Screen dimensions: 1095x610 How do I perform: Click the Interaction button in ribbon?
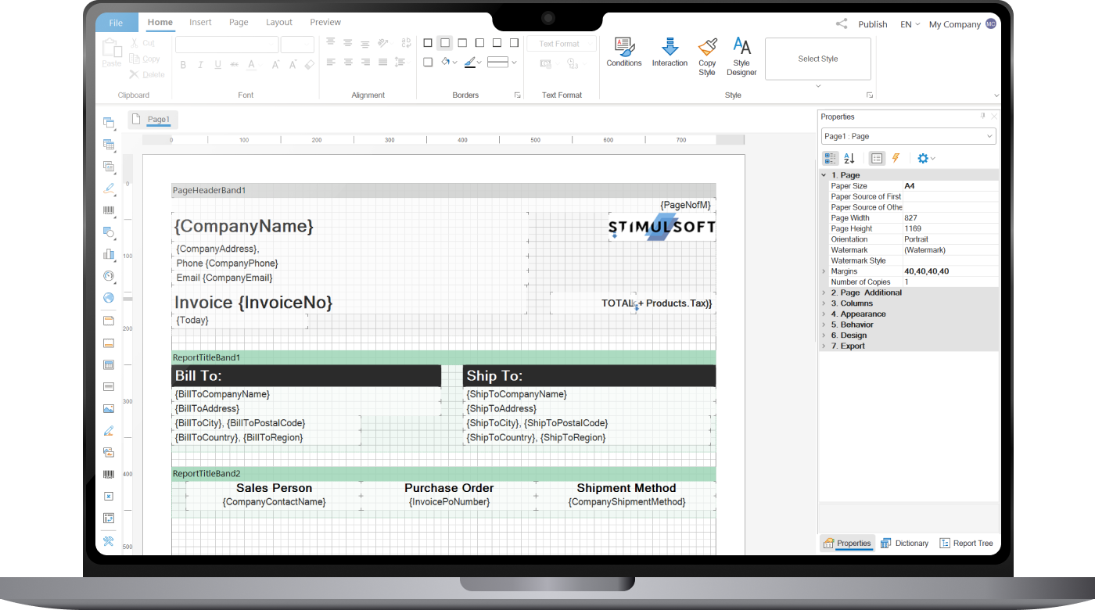[x=670, y=52]
